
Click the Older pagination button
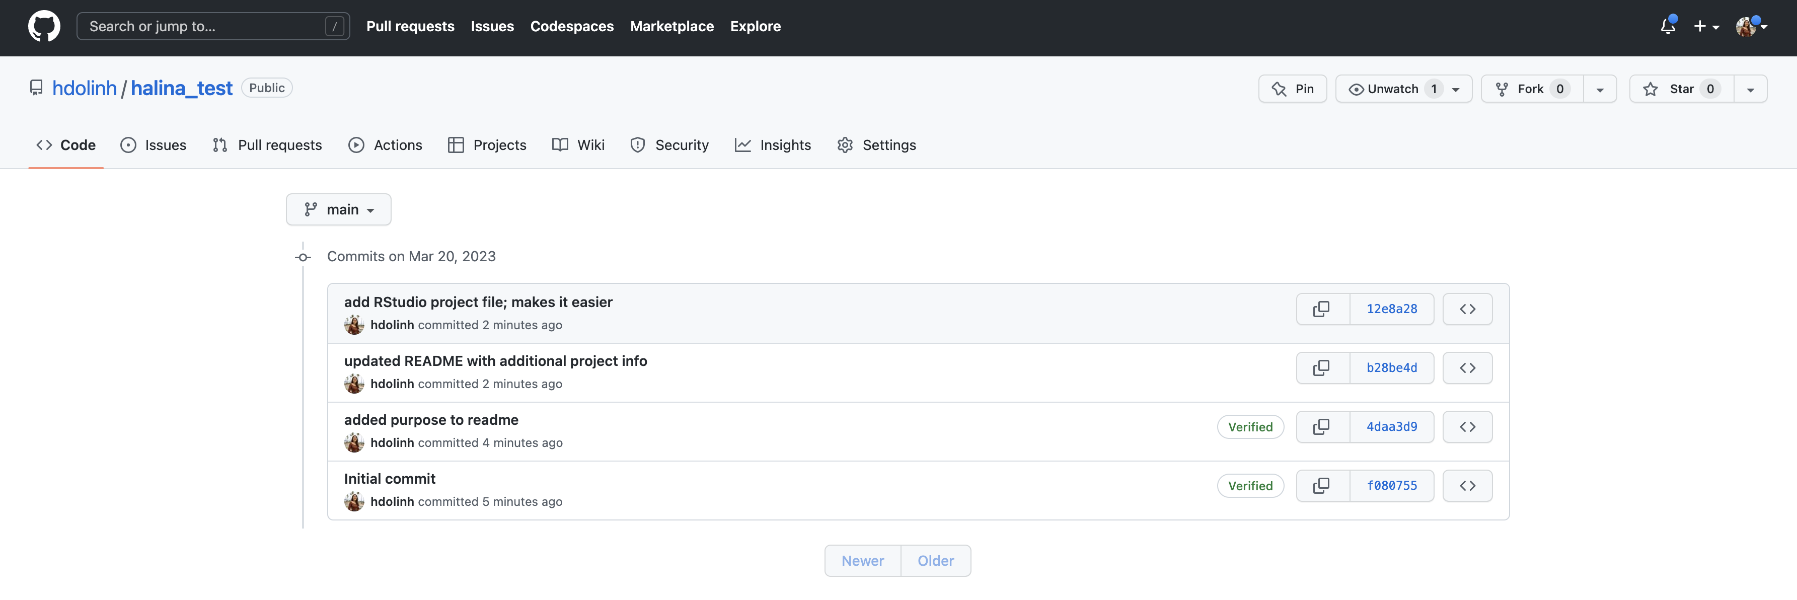[x=935, y=561]
